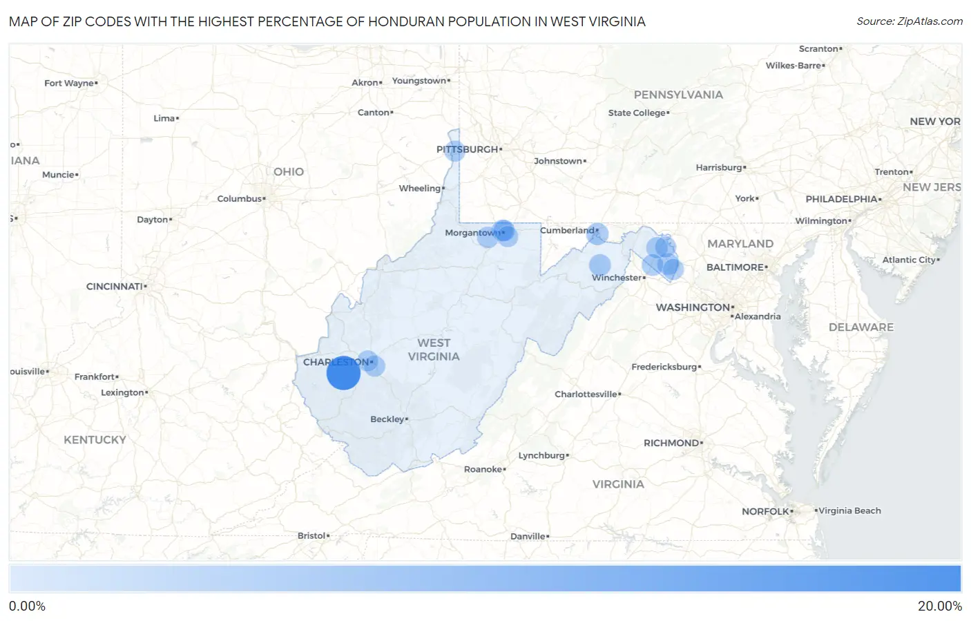971x621 pixels.
Task: Click the Lima city label
Action: pos(164,118)
